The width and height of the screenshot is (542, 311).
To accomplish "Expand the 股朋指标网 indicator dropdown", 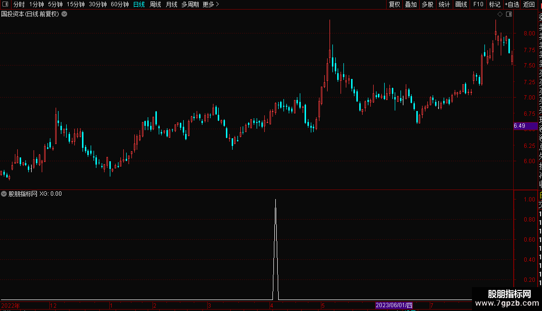I will pos(4,194).
